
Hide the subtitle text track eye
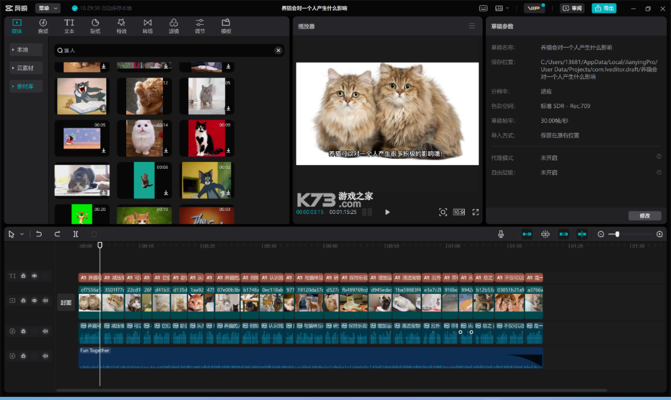pos(34,276)
